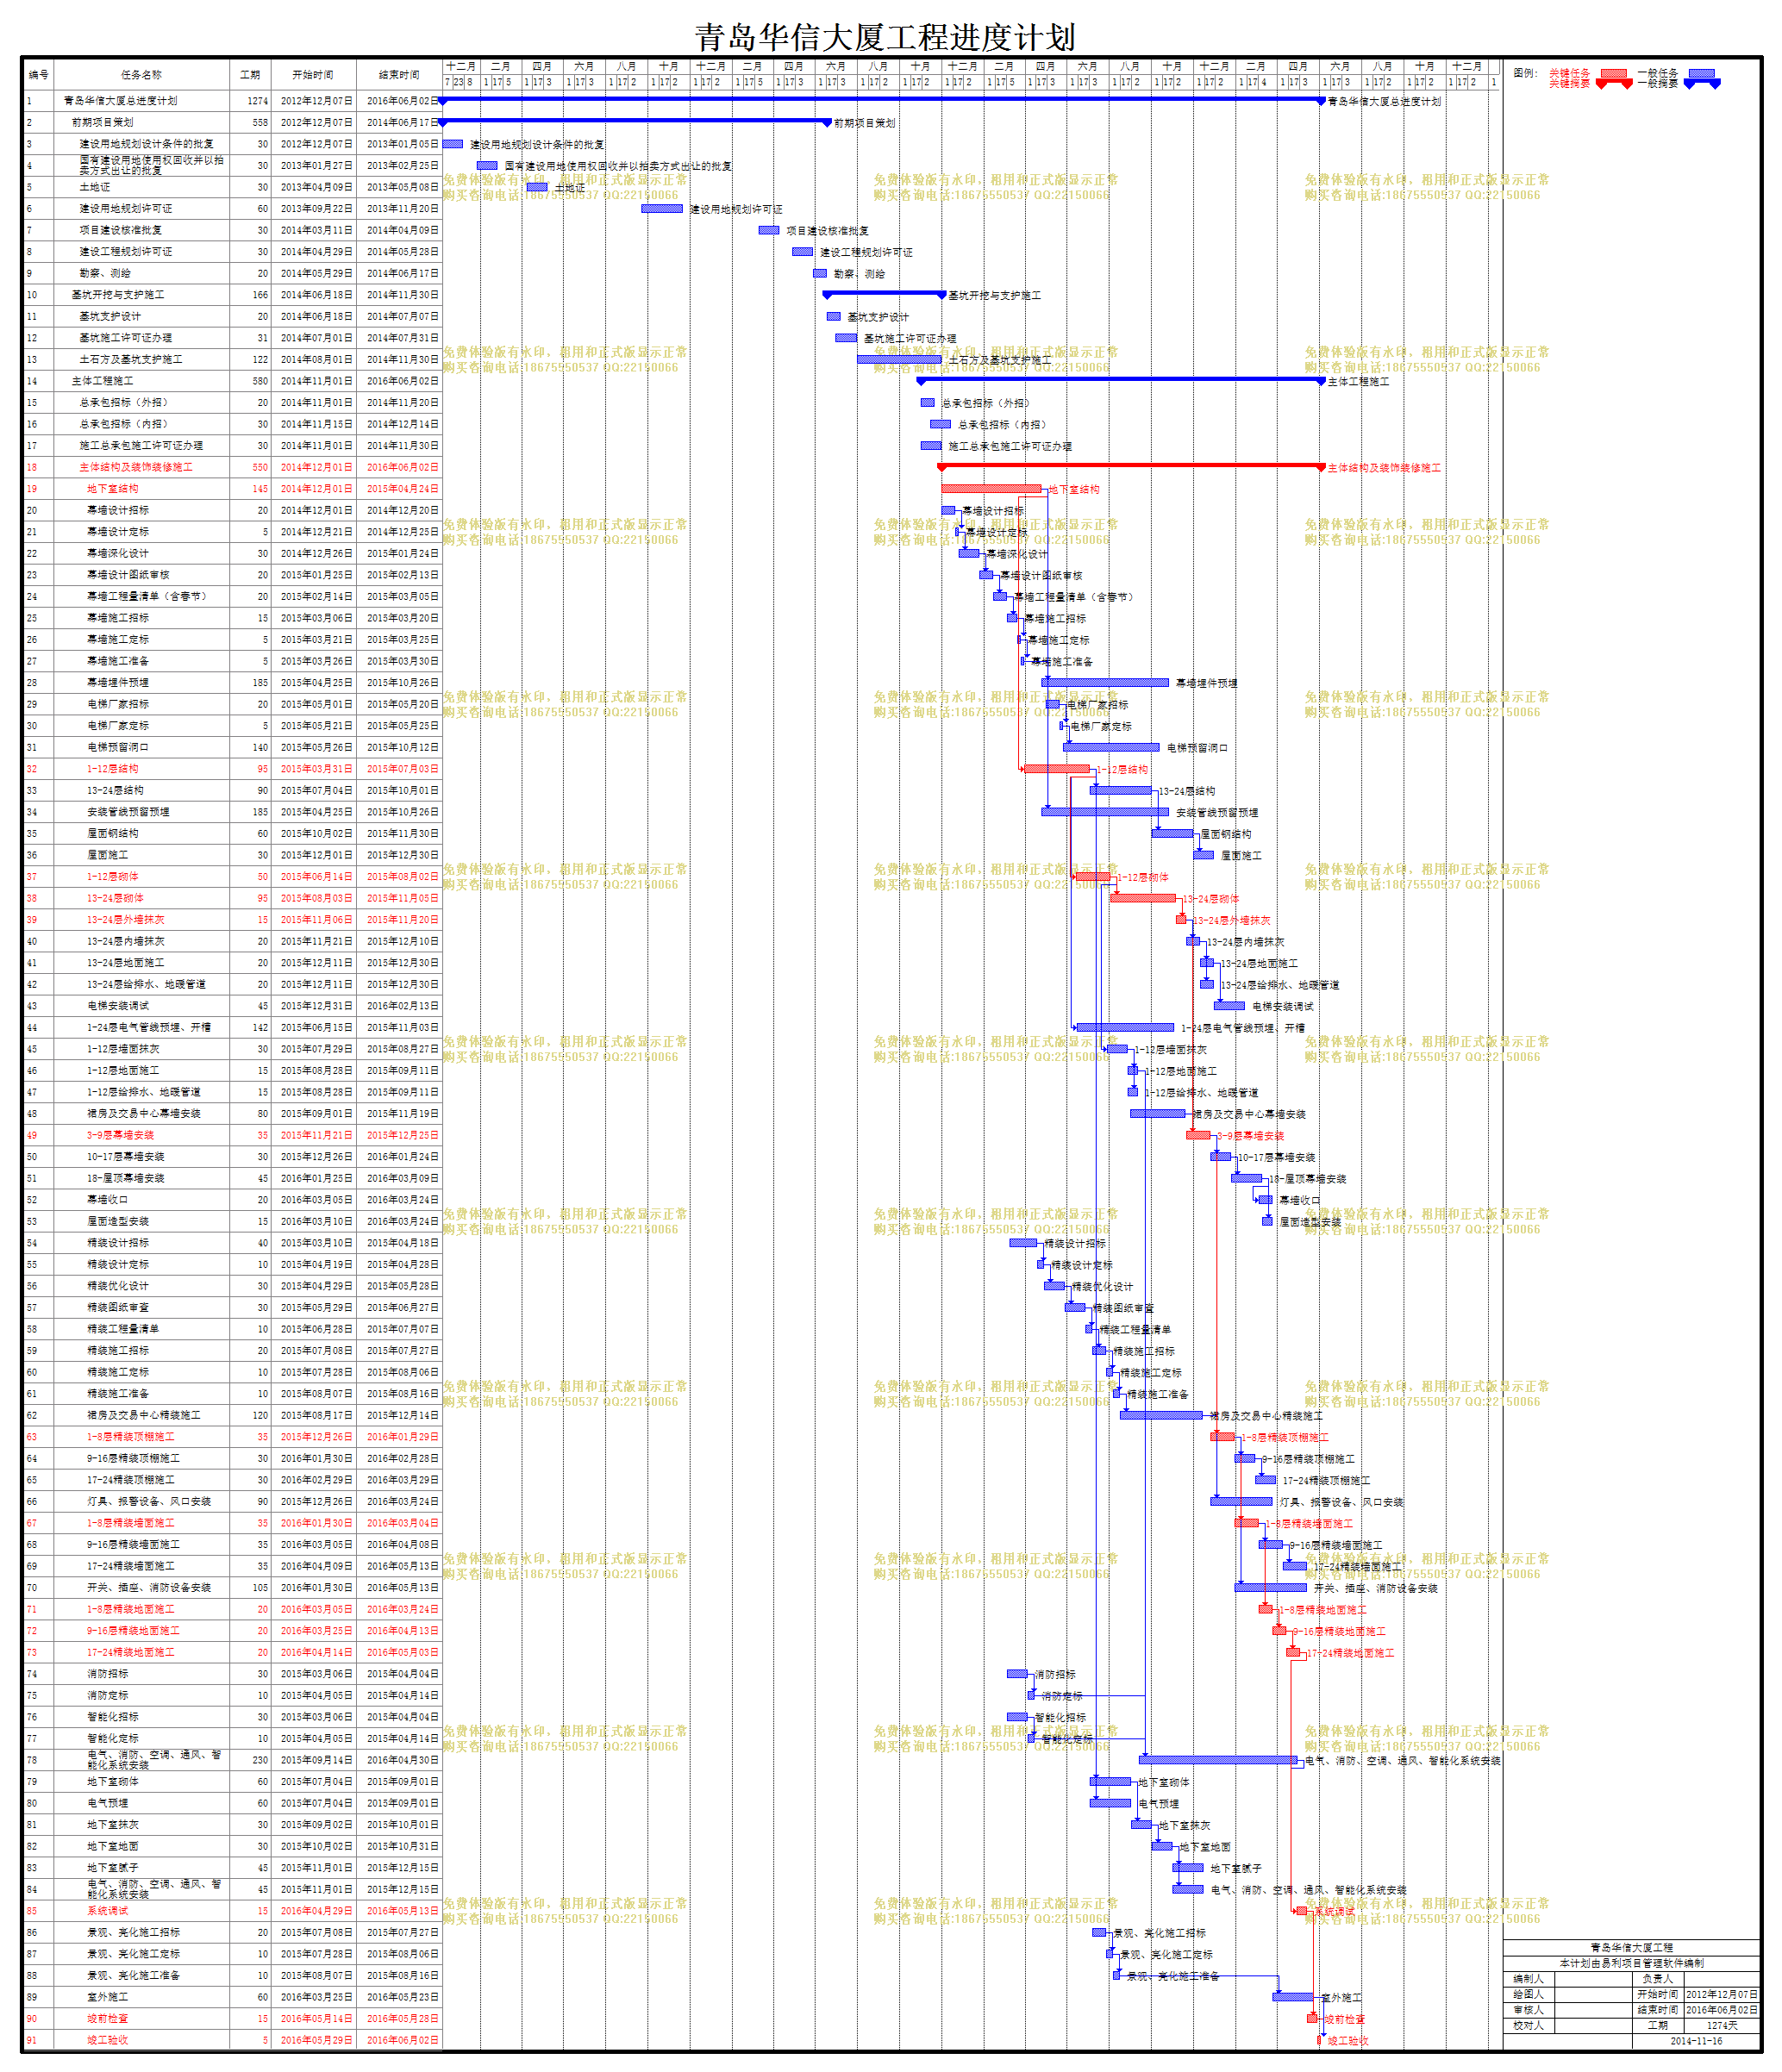
Task: Click the Gantt bar for 电气、消防、空调、通风、智能化系统安装 in row 78
Action: tap(1219, 1760)
